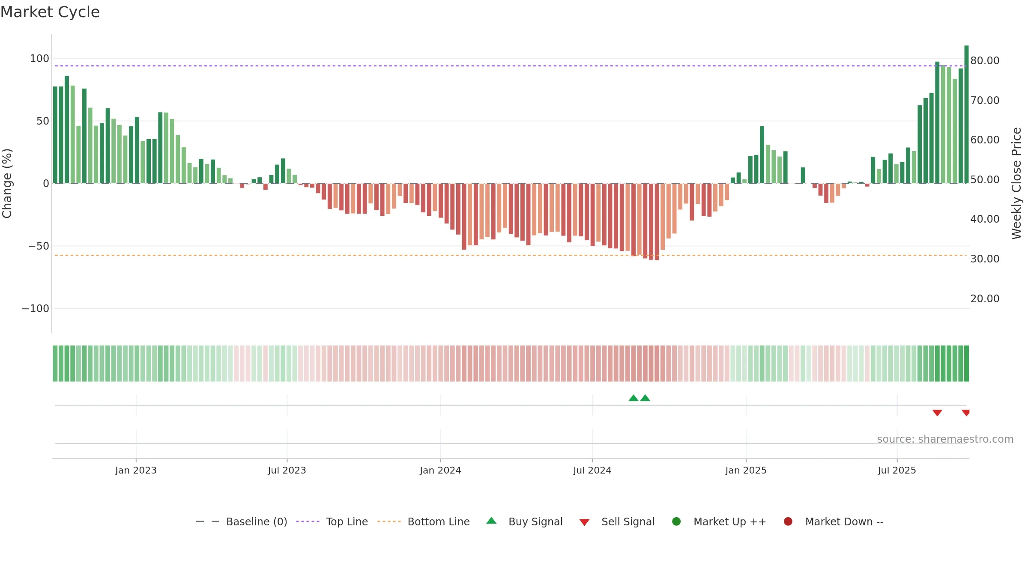Click the purple dotted Top Line legend sample
The image size is (1028, 578).
point(308,521)
